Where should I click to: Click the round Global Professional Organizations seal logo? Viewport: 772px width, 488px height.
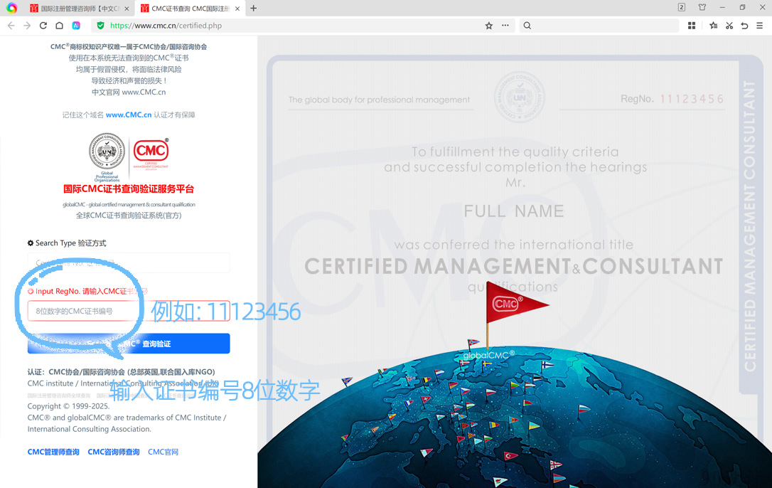107,152
